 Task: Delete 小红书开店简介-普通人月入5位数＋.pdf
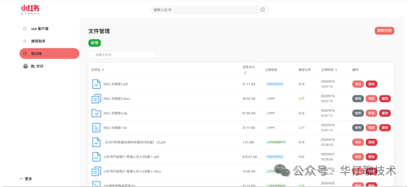coord(372,157)
